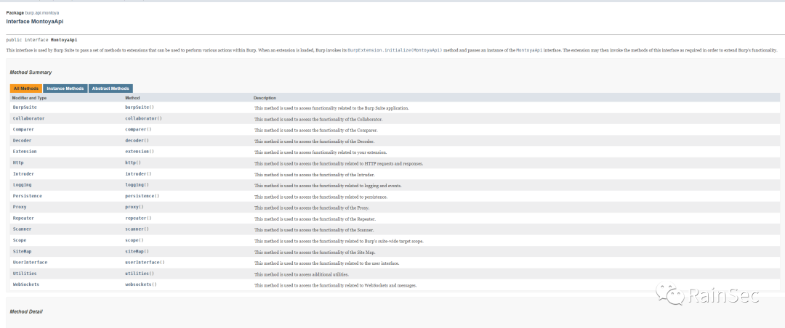Open the Repeater type link

click(x=23, y=218)
